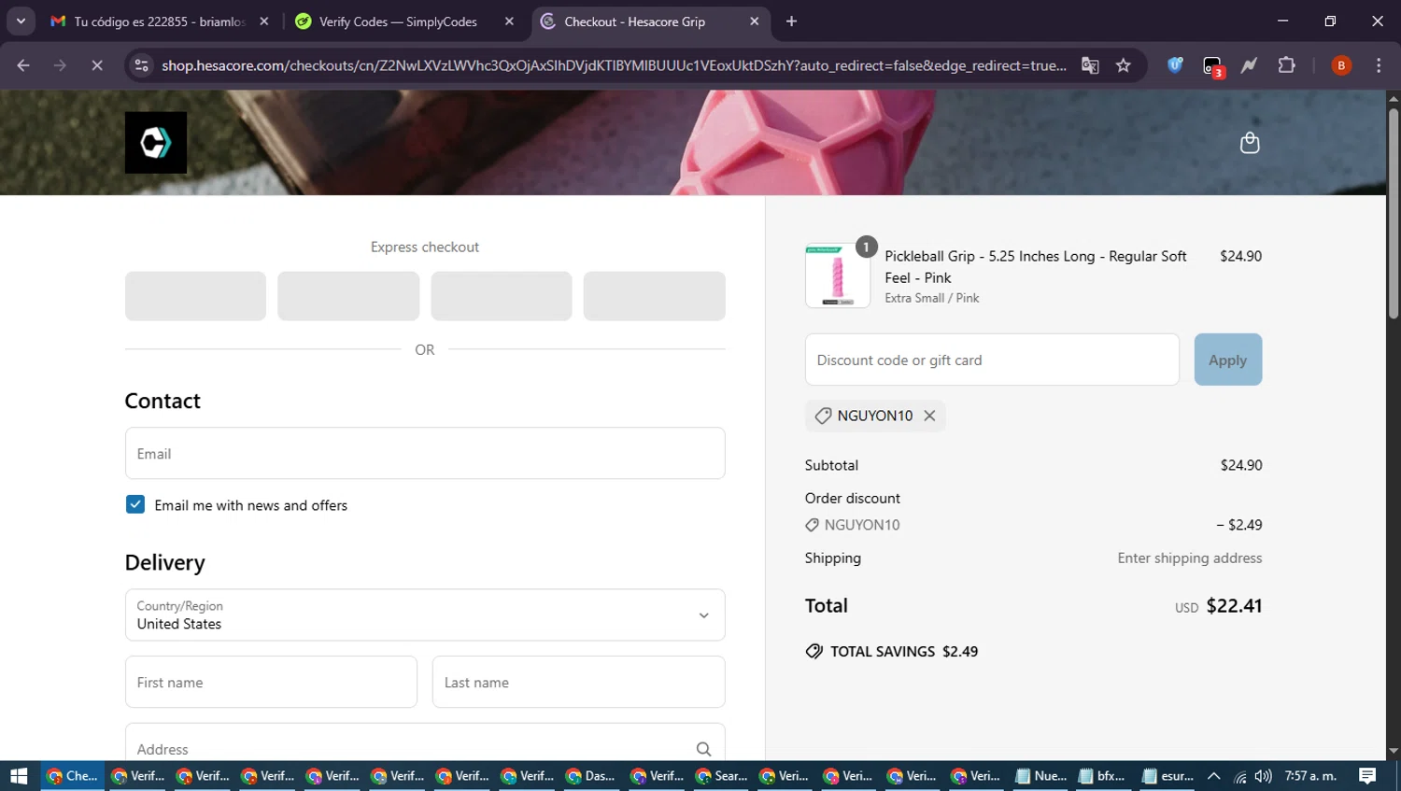Click the translate page icon

click(1090, 65)
